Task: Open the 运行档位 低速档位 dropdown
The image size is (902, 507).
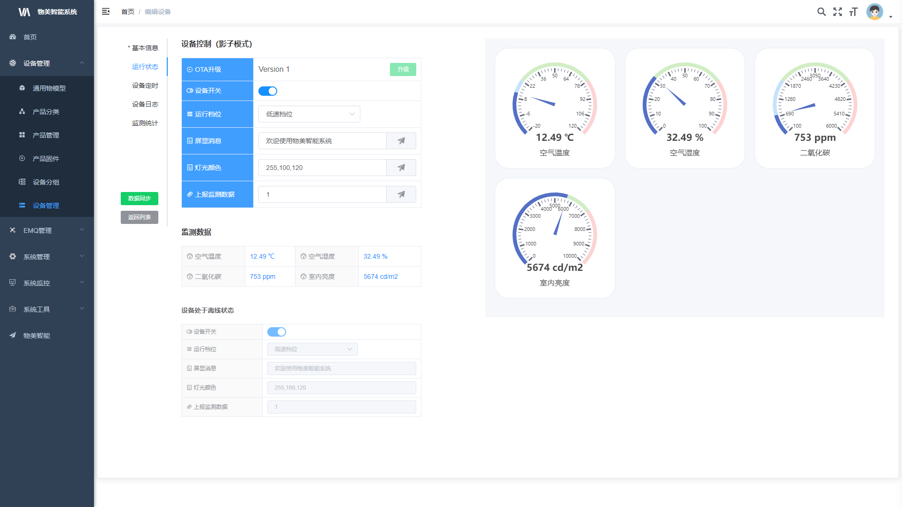Action: tap(309, 114)
